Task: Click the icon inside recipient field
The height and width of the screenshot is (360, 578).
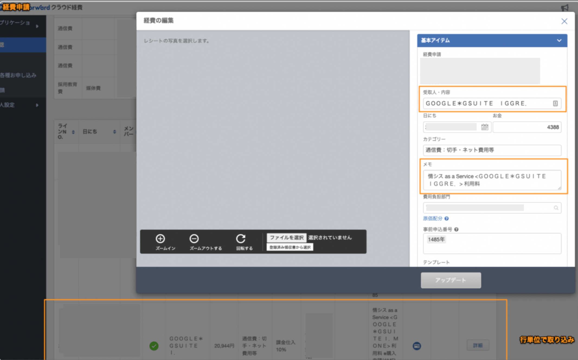Action: 555,103
